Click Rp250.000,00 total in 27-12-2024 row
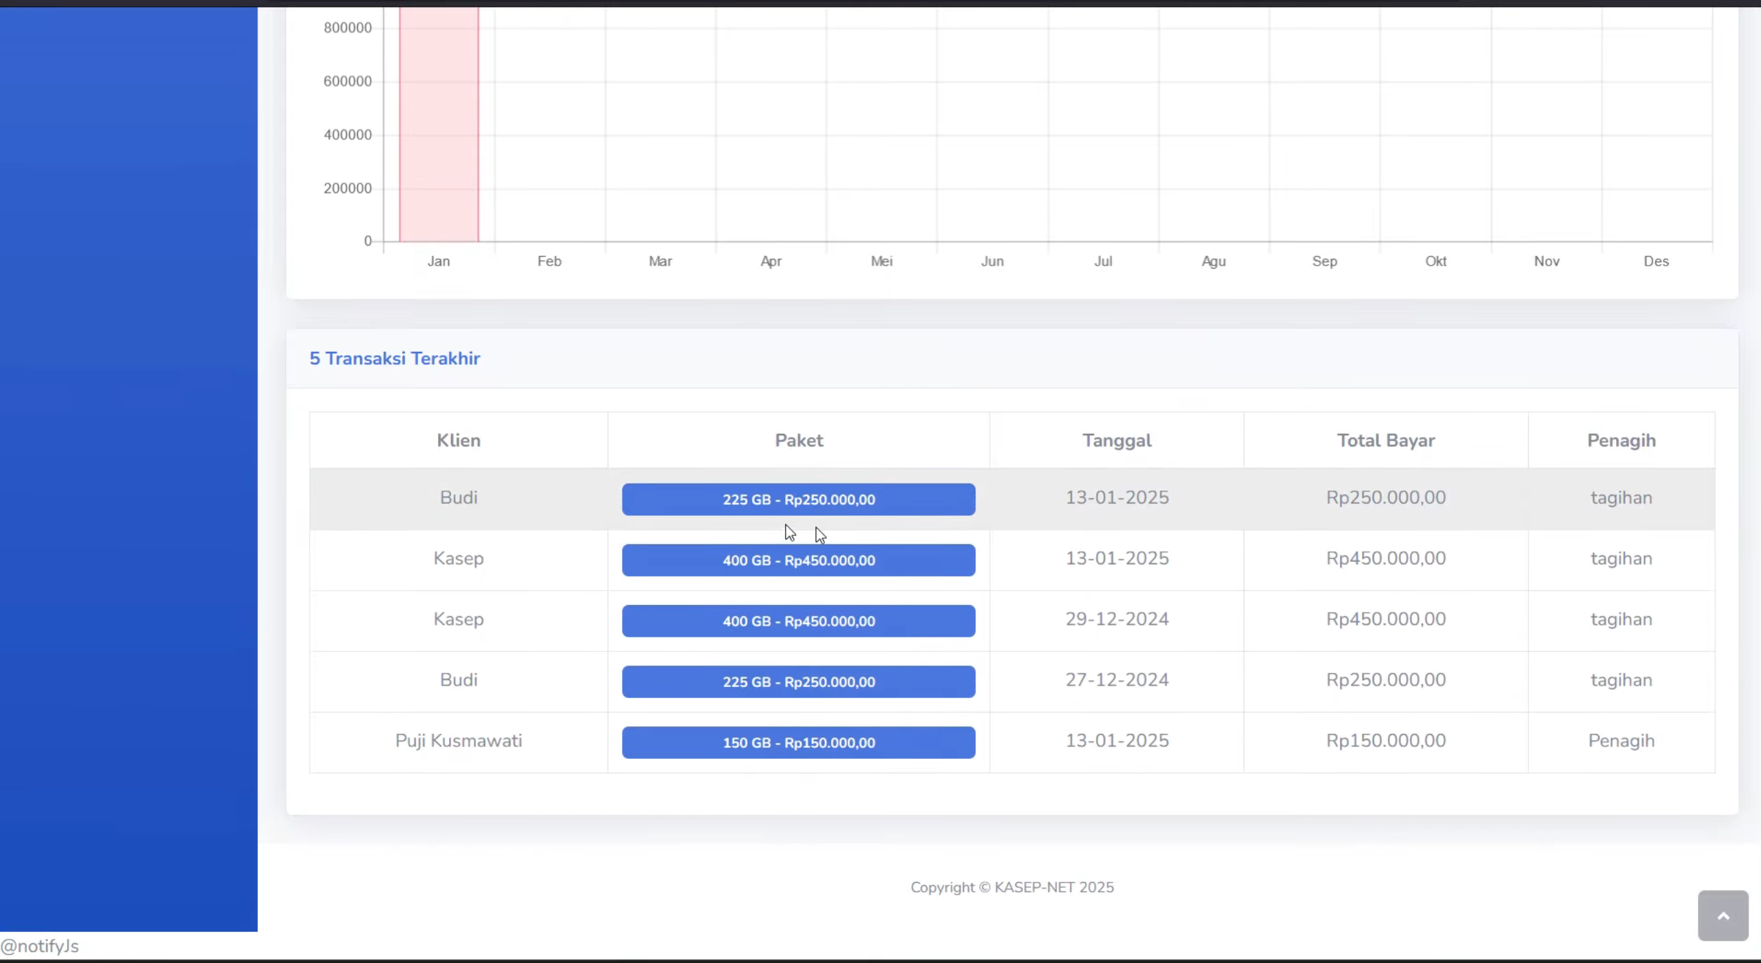This screenshot has height=963, width=1761. click(1386, 680)
